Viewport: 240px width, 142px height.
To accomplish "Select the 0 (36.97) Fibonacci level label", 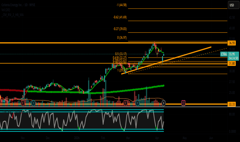I will coord(122,38).
